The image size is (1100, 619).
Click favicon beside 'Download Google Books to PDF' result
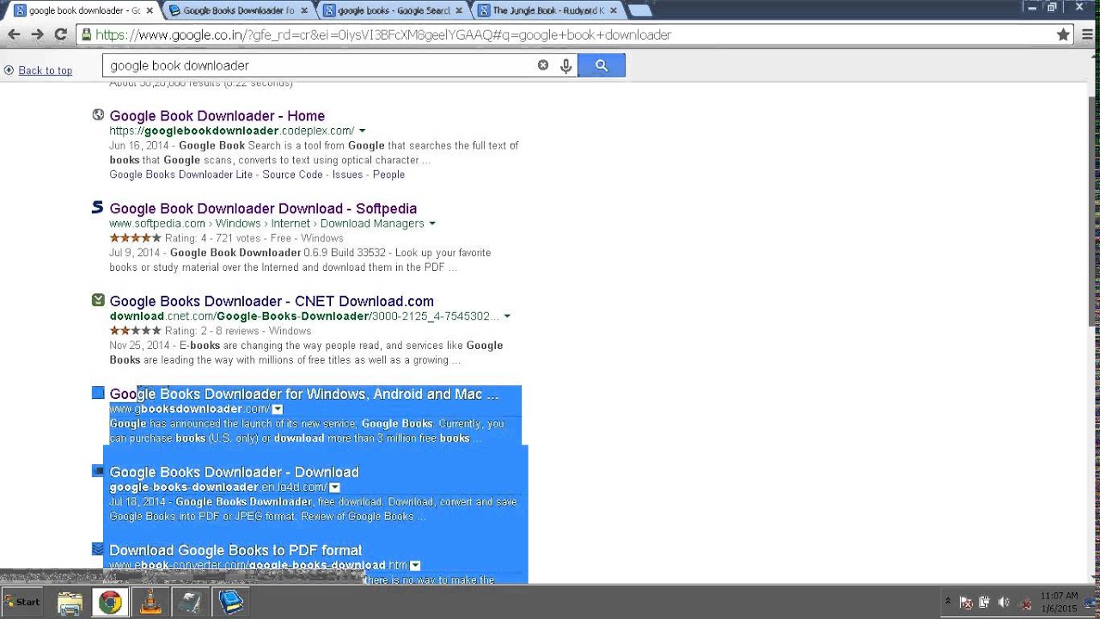[98, 549]
